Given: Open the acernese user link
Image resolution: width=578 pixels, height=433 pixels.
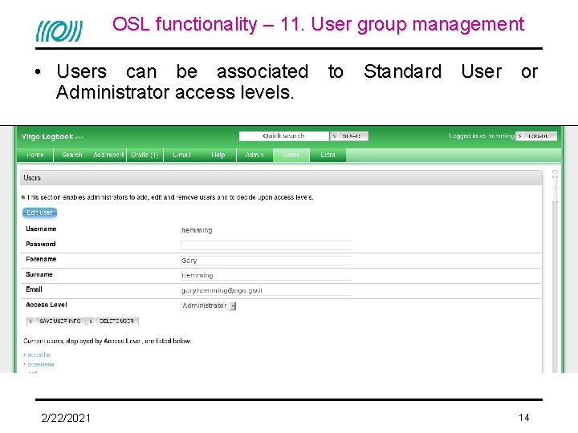Looking at the screenshot, I should click(x=41, y=365).
